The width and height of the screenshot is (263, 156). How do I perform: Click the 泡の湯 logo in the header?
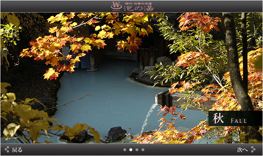tap(132, 6)
